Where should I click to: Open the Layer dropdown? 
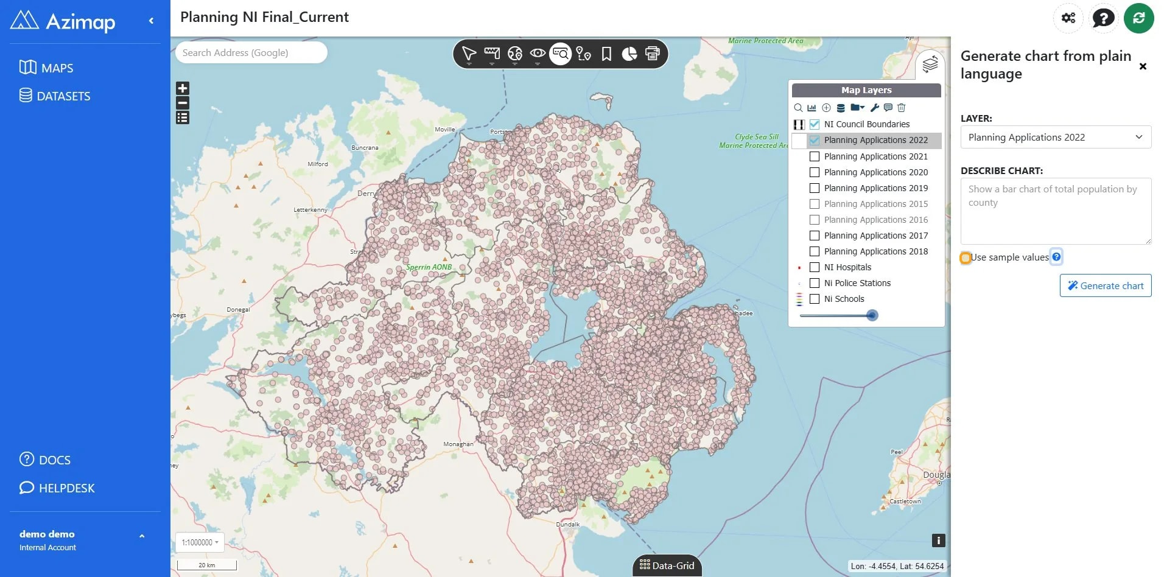tap(1056, 137)
